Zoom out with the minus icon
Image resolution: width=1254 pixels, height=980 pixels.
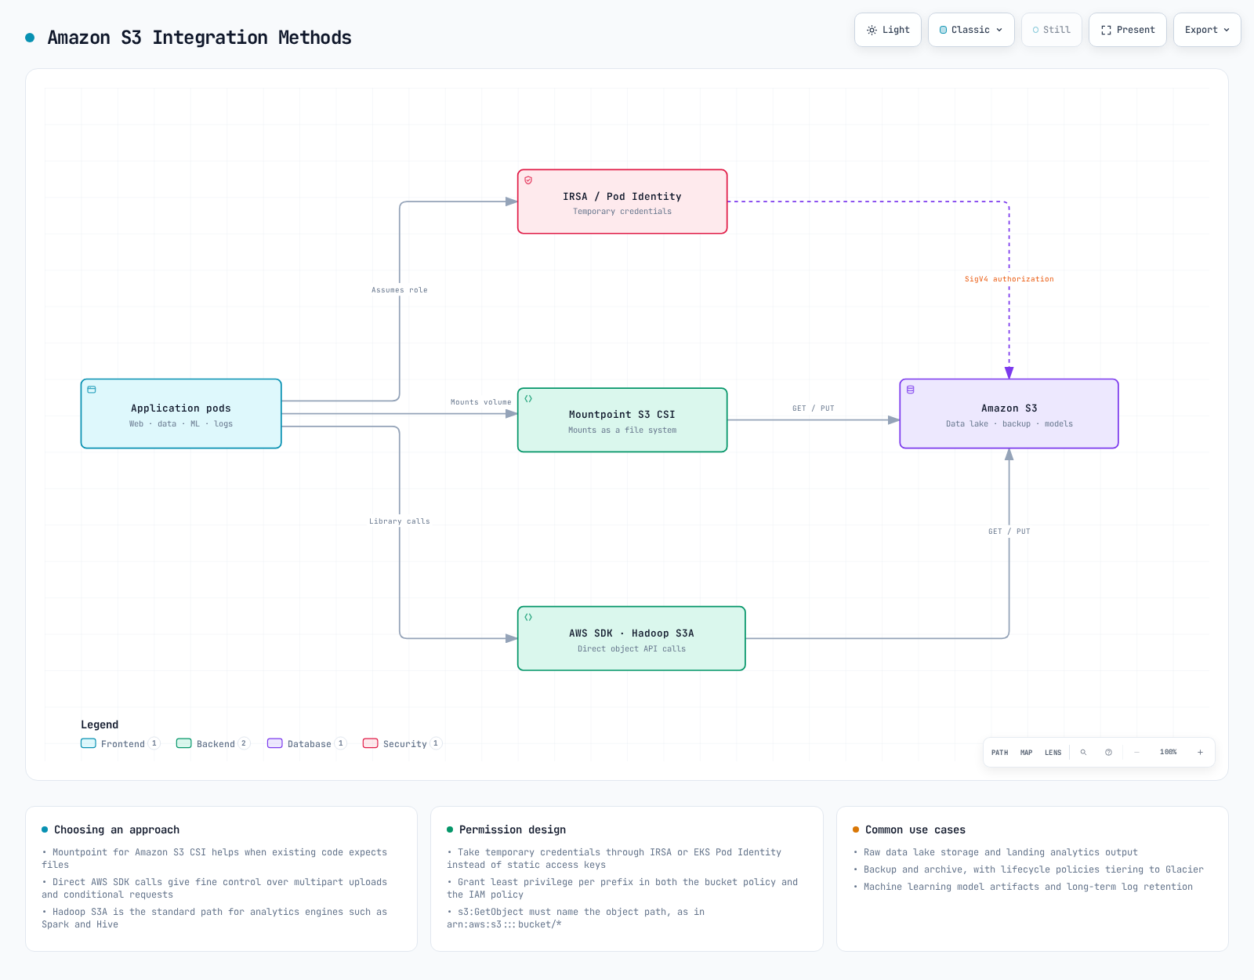(x=1136, y=753)
